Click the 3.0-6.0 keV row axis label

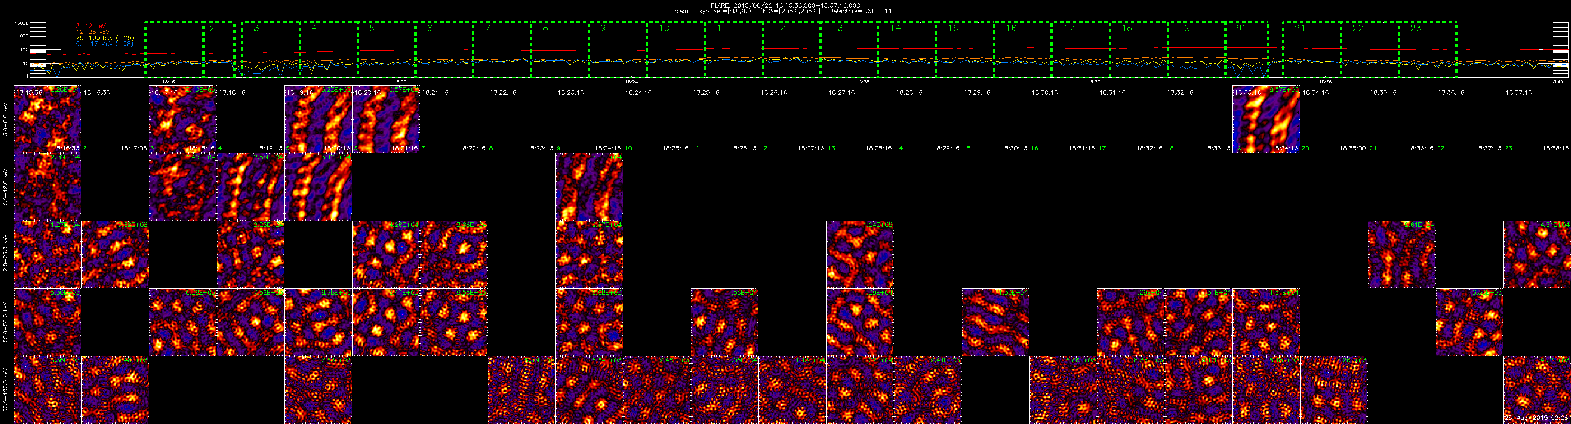tap(6, 120)
